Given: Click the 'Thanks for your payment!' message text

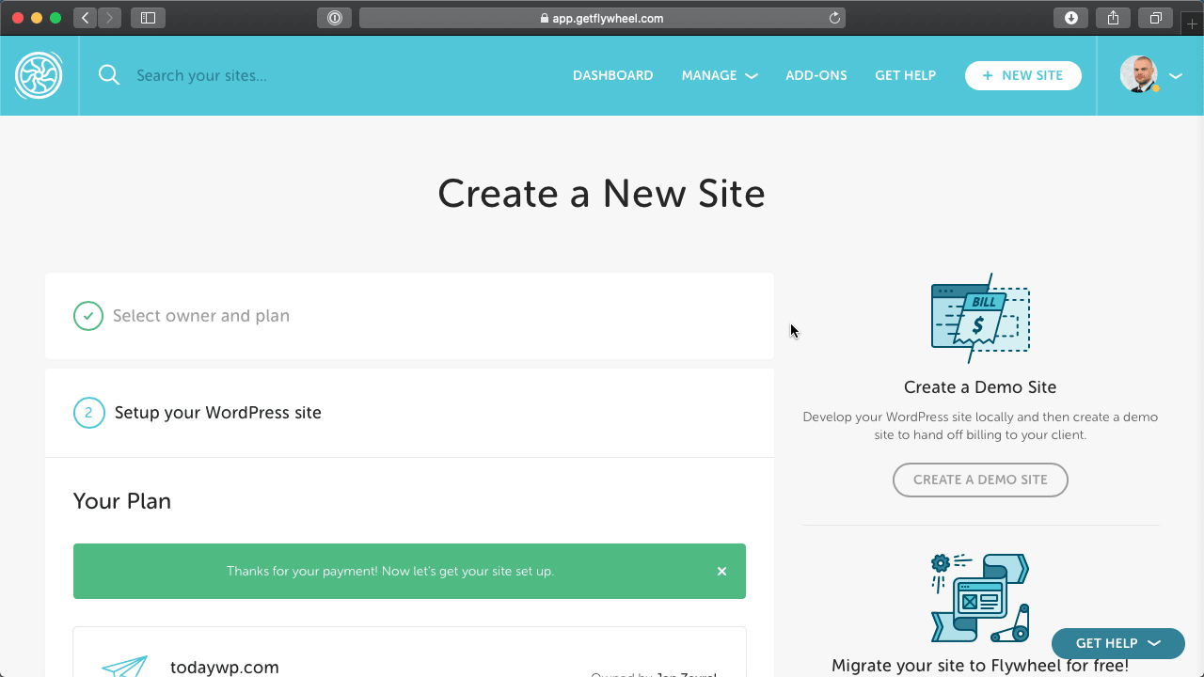Looking at the screenshot, I should tap(390, 571).
